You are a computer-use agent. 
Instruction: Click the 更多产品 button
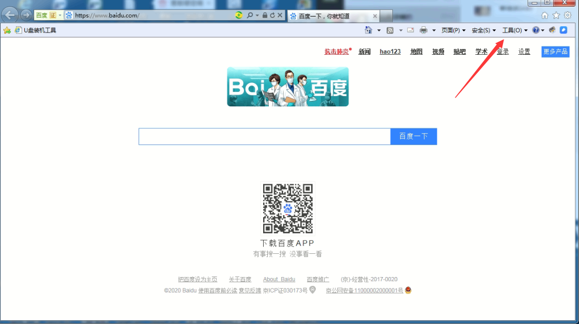[x=555, y=52]
